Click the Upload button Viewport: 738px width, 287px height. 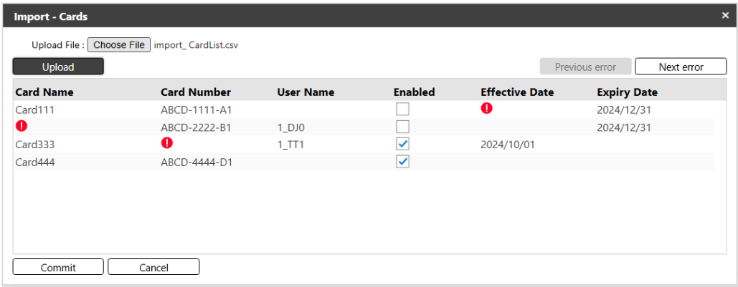coord(58,67)
